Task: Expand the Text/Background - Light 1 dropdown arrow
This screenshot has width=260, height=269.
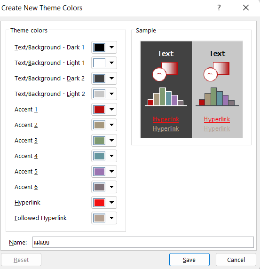Action: point(111,63)
